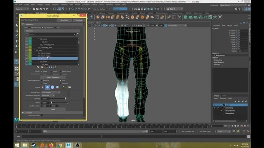Collapse the Influences section
The height and width of the screenshot is (148, 264).
(23, 24)
